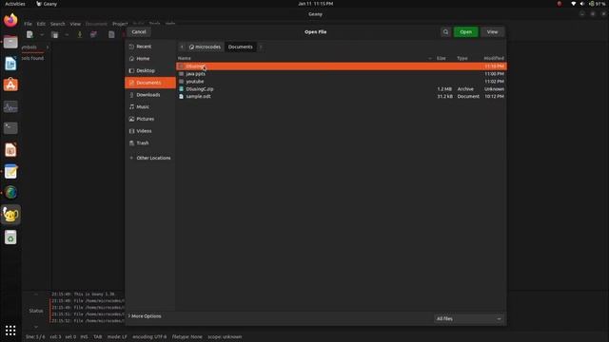Click Activities in the top bar

pos(15,4)
